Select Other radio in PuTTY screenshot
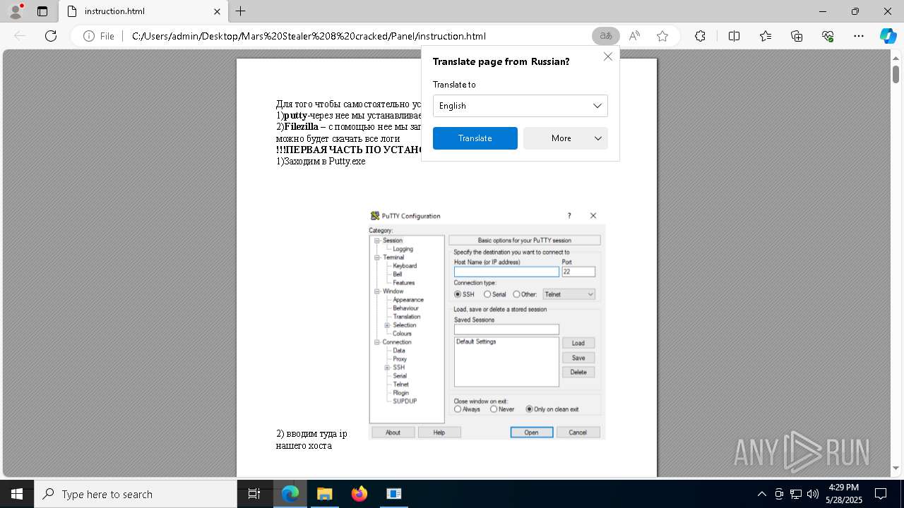This screenshot has height=508, width=904. 517,294
